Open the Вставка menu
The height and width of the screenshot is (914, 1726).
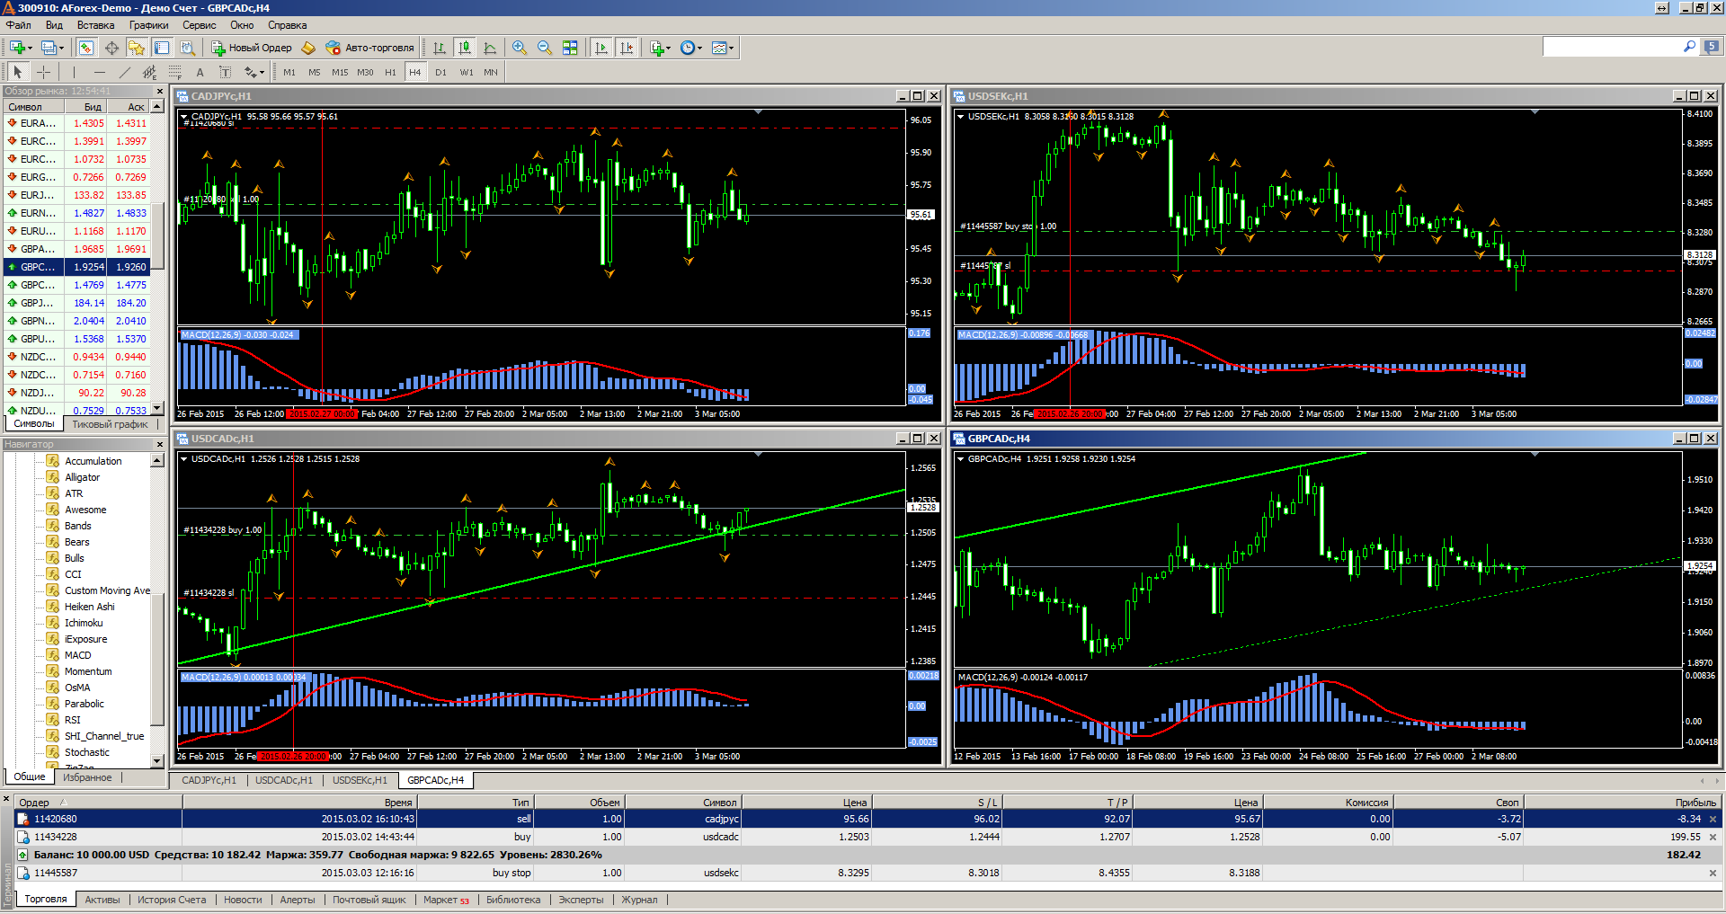[95, 25]
